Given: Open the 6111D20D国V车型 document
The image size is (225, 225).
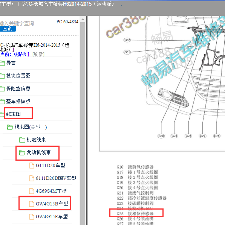Looking at the screenshot, I should click(56, 178).
